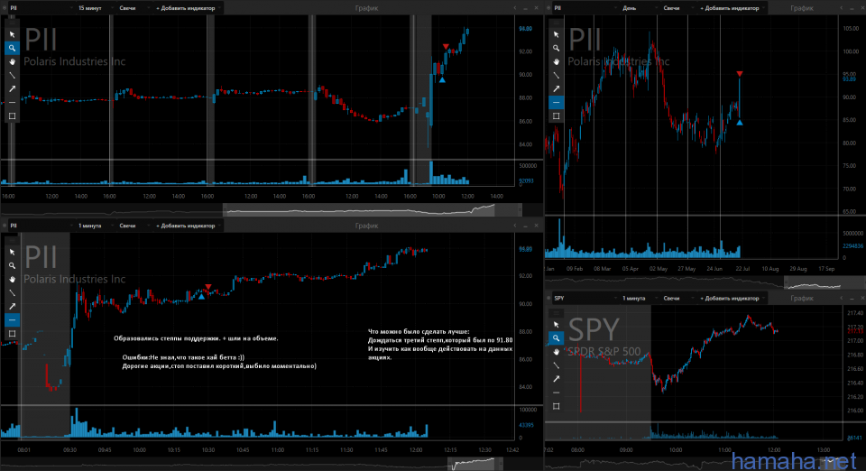Click current price label 93.89 on daily chart
Viewport: 866px width, 471px height.
point(849,79)
